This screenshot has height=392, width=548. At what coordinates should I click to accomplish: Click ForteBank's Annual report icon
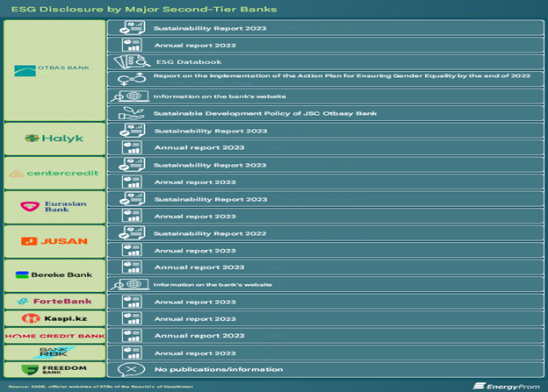coord(132,302)
